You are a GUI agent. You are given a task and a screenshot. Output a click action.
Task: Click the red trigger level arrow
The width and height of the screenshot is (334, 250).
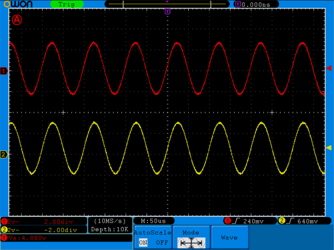coord(329,68)
